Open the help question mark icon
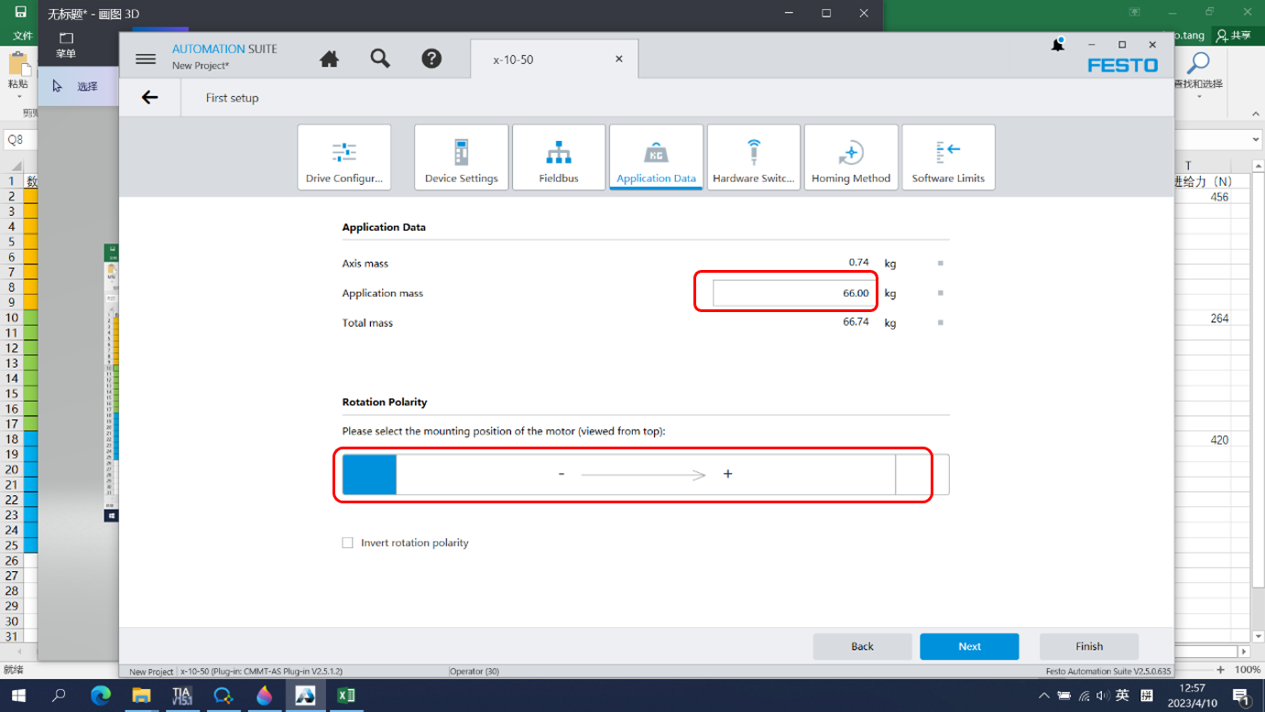 (431, 59)
